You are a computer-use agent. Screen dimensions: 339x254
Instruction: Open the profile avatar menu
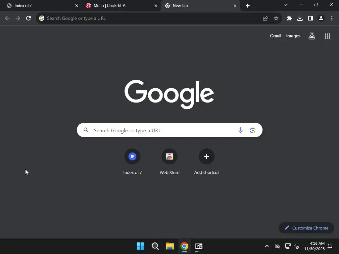(321, 19)
